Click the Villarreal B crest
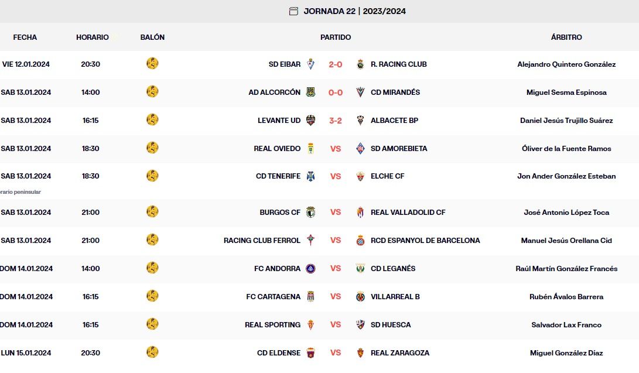 coord(360,297)
